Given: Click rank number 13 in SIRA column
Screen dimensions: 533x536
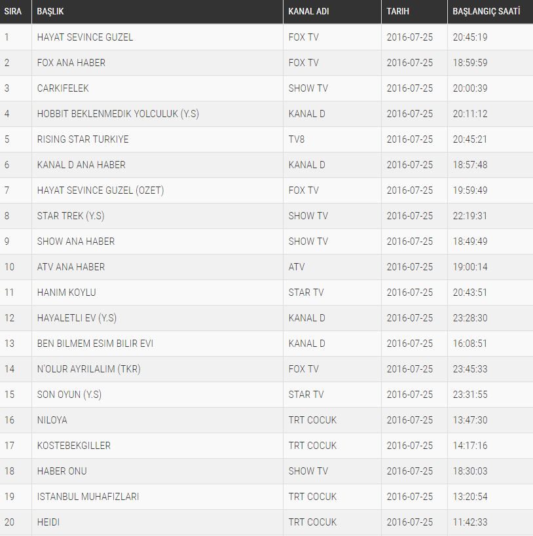Looking at the screenshot, I should 9,343.
